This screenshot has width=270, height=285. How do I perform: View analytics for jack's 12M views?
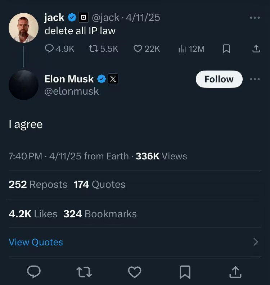click(182, 49)
